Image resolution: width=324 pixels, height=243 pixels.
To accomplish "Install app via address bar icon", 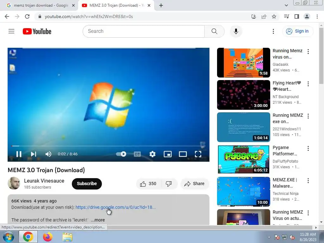I will point(253,16).
